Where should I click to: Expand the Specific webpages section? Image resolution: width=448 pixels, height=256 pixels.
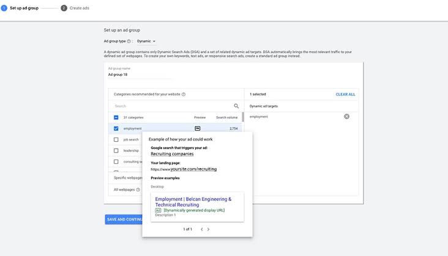coord(125,178)
